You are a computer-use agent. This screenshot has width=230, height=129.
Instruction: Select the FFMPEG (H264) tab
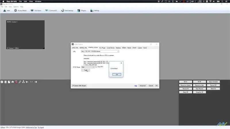pyautogui.click(x=93, y=48)
